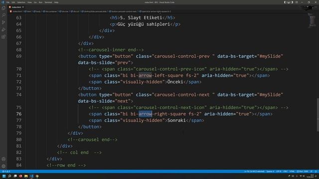Toggle the primary sidebar layout icon

tap(285, 2)
